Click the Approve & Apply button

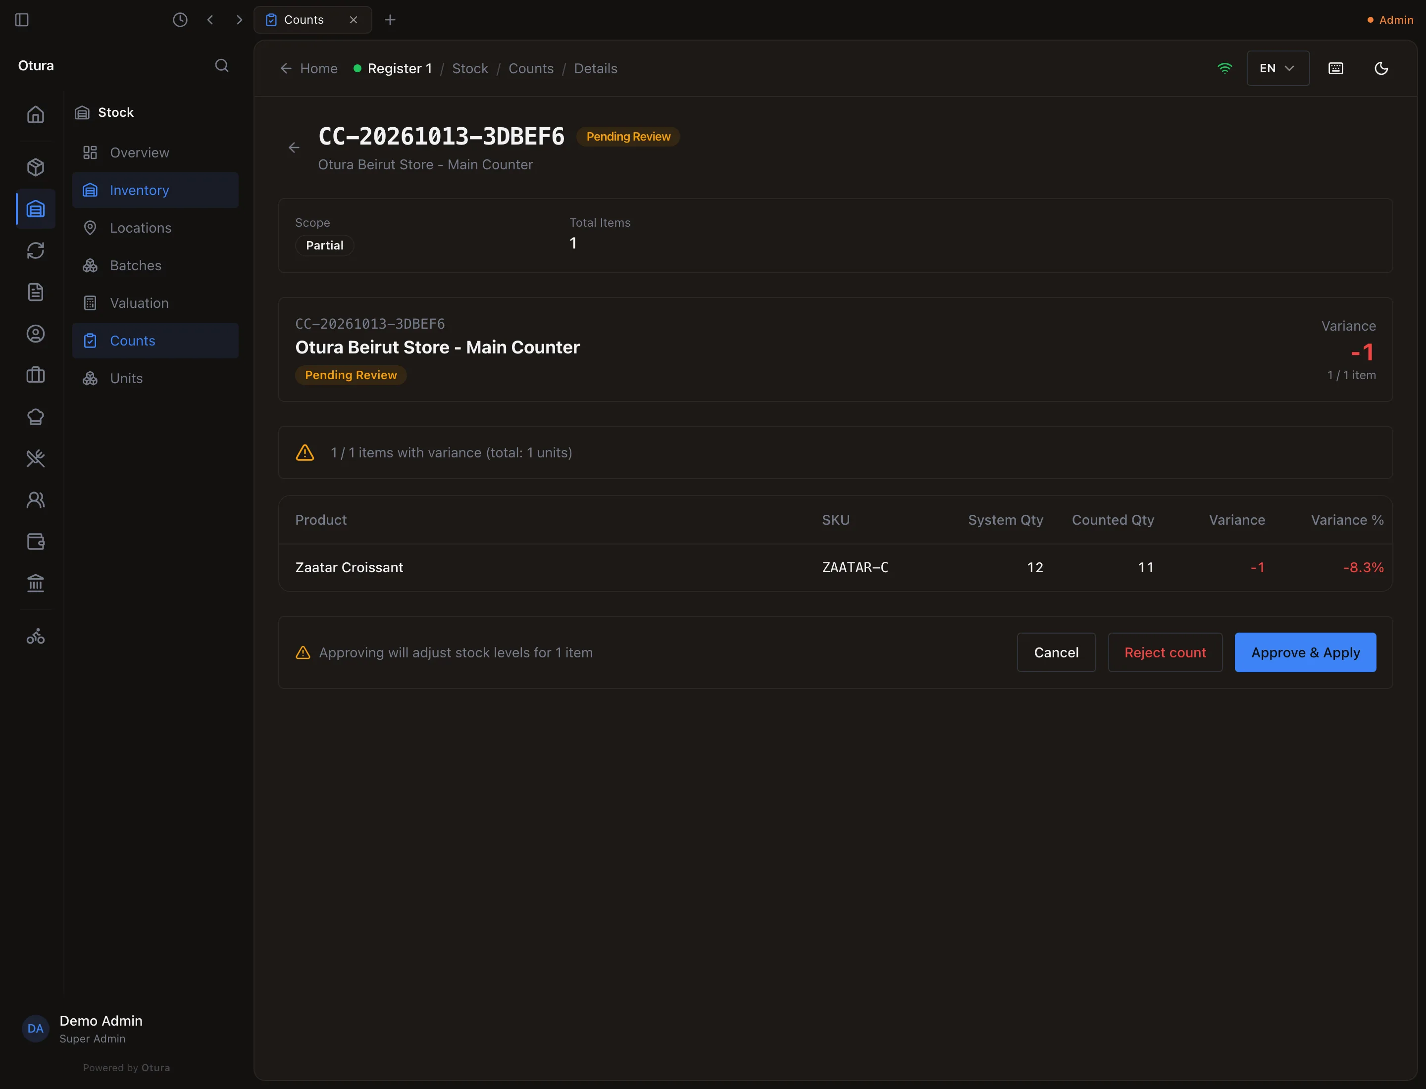coord(1305,653)
